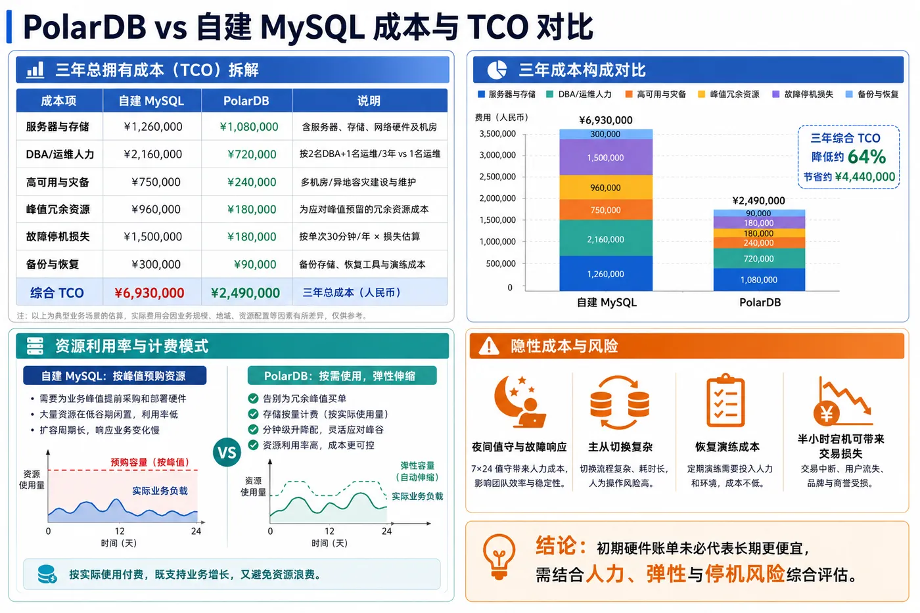The height and width of the screenshot is (613, 920).
Task: Click the 按单次30分钟/年 × 损失估算 description
Action: tap(359, 237)
